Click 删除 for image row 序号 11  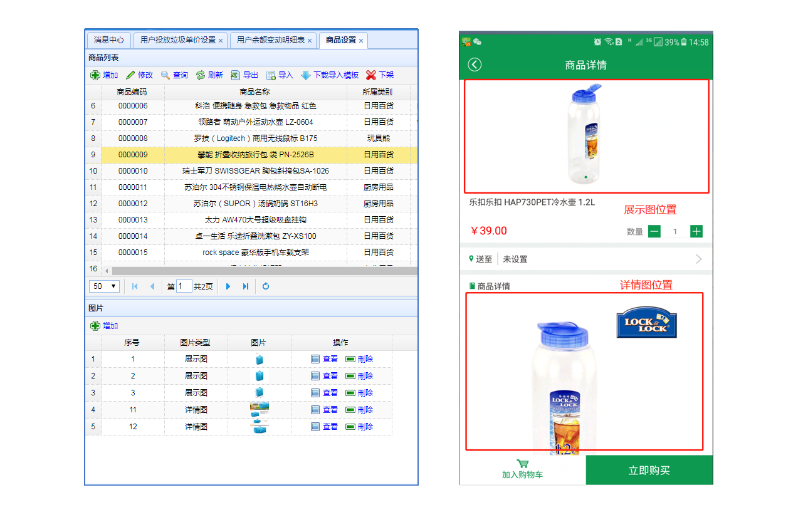[x=360, y=410]
